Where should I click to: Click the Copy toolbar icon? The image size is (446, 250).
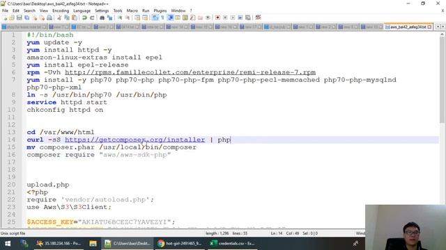click(x=67, y=18)
